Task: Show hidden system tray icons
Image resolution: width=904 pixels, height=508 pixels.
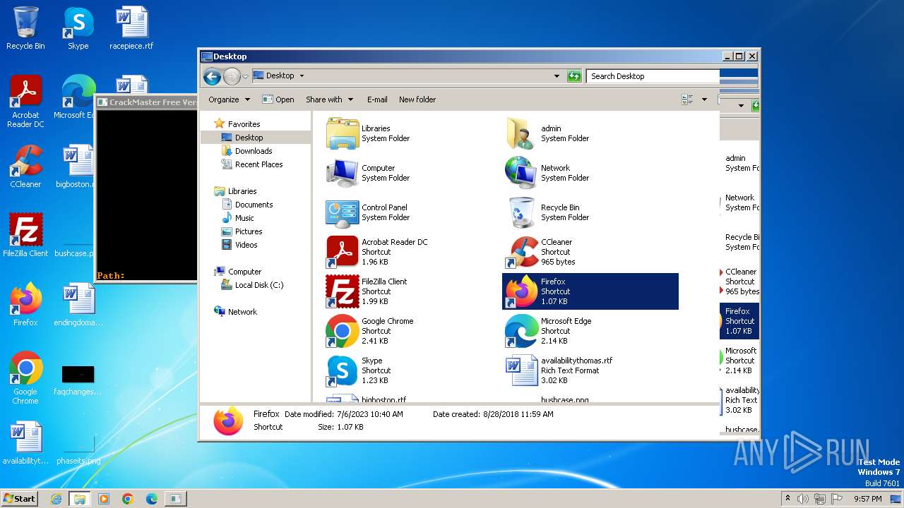Action: coord(787,498)
